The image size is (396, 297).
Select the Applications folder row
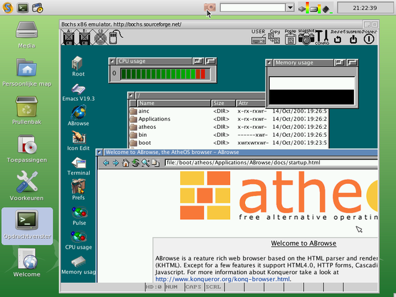(228, 119)
